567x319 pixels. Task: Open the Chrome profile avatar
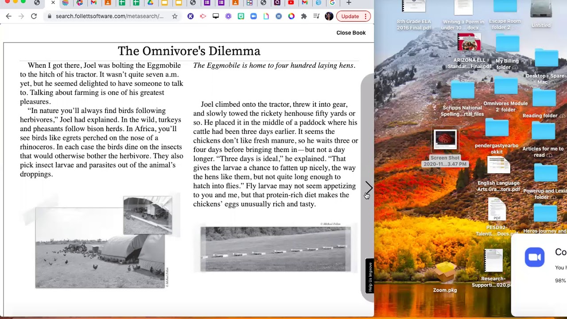point(329,16)
